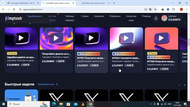Launch Microsoft Edge from taskbar
The height and width of the screenshot is (107, 190).
click(54, 104)
